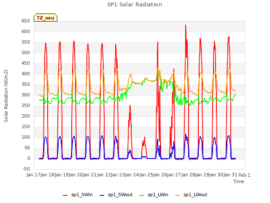The width and height of the screenshot is (270, 203).
Task: Click the SP1 Solar Radiation chart title
Action: click(135, 5)
